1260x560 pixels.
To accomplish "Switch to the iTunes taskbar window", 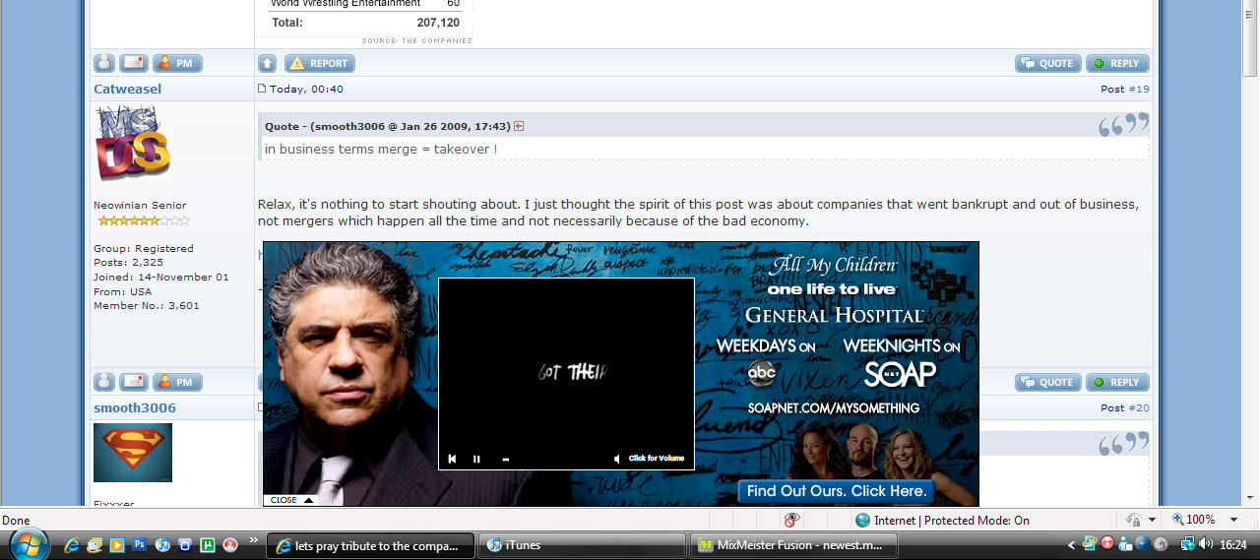I will point(582,545).
